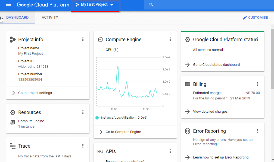Click the No trace data message

(45, 156)
